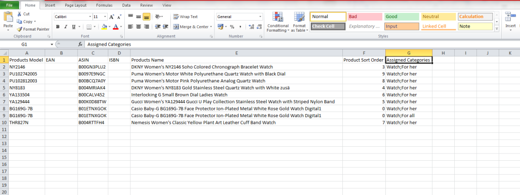Apply the Good cell style
Viewport: 520px width, 195px height.
(401, 17)
